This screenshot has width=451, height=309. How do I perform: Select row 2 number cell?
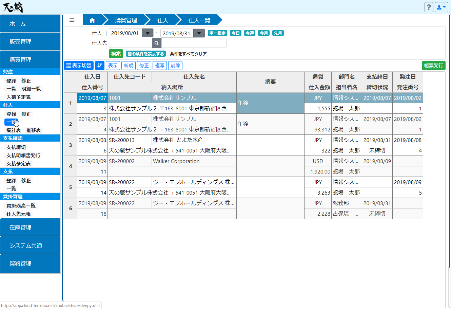[x=71, y=124]
